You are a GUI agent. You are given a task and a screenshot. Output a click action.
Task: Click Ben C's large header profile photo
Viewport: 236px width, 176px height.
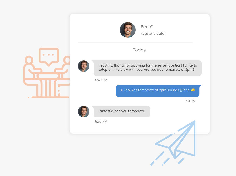128,30
